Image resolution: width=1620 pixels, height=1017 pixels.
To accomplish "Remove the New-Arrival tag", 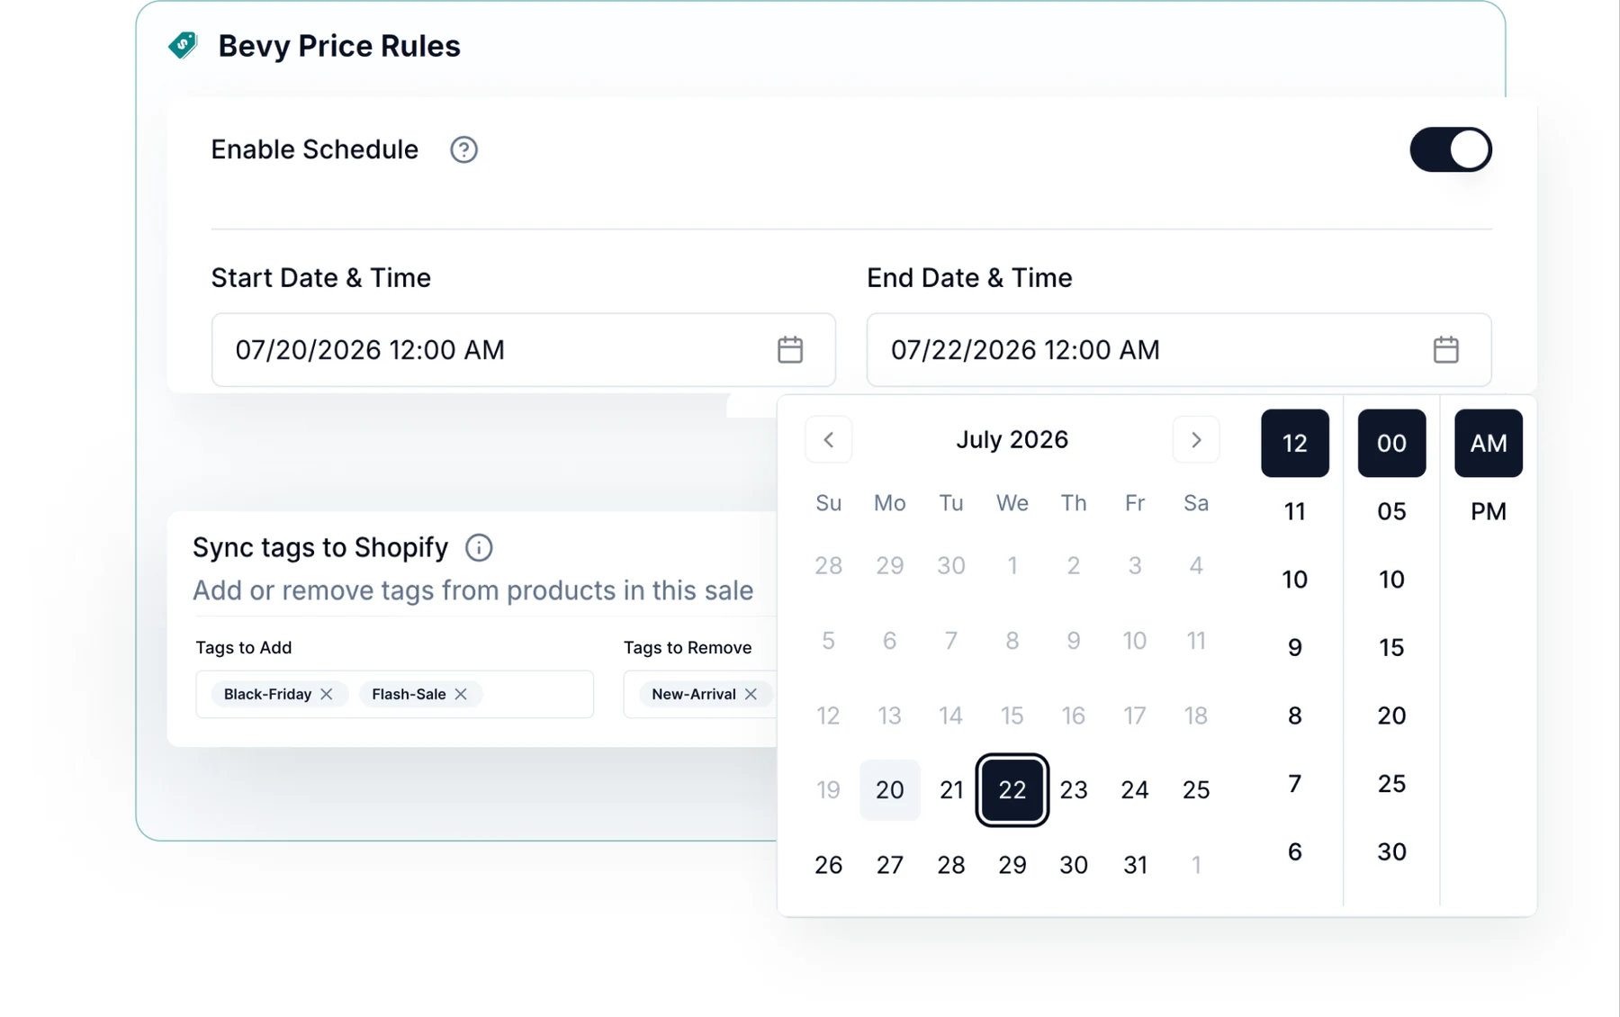I will pos(751,694).
